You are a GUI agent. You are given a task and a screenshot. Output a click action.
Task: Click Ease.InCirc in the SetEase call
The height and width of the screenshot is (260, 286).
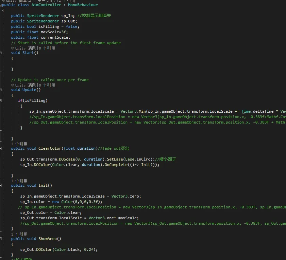[x=137, y=159]
